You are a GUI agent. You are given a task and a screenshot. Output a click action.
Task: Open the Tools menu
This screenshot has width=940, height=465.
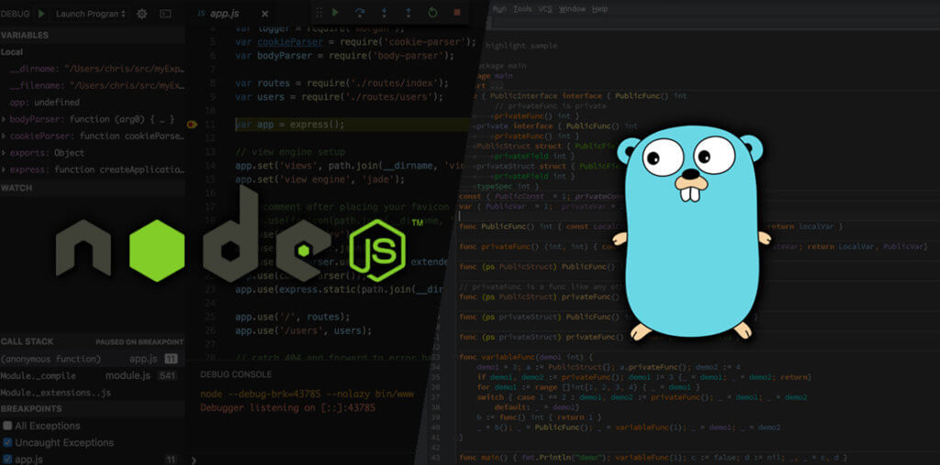[x=522, y=8]
